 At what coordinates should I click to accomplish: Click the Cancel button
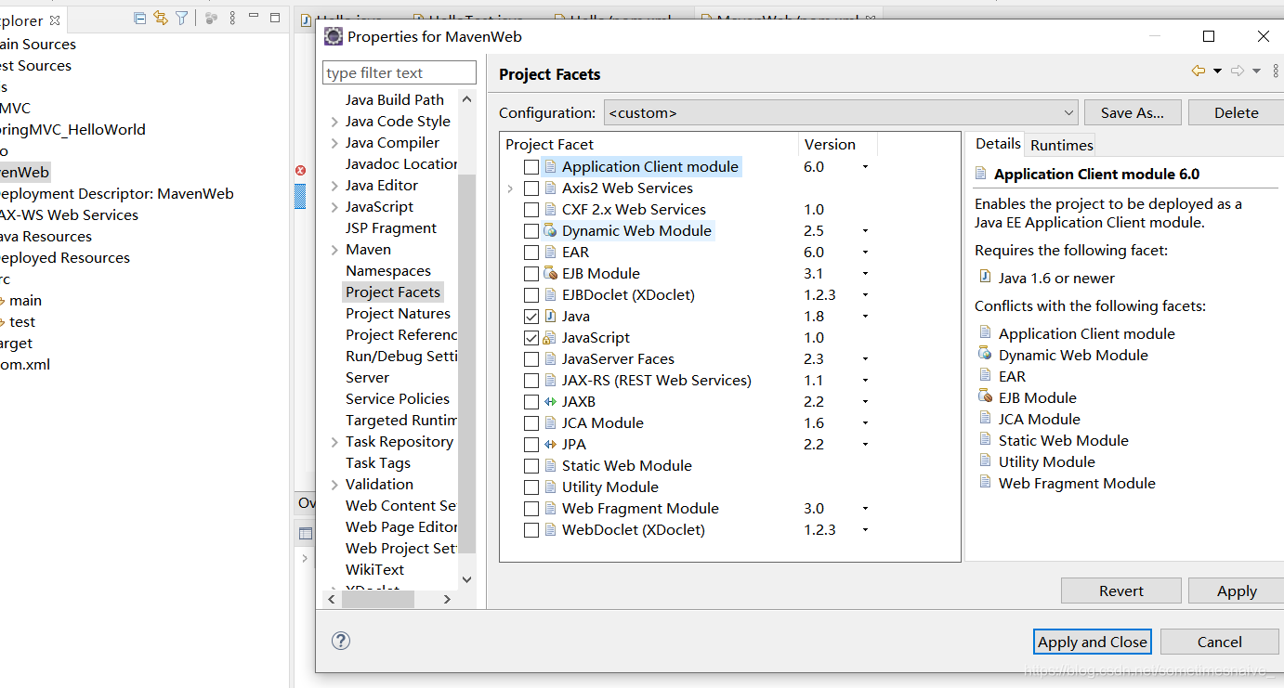click(x=1220, y=642)
